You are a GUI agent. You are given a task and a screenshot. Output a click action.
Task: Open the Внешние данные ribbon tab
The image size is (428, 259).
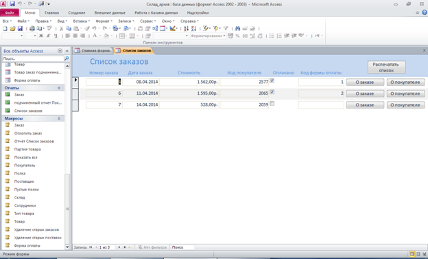click(110, 13)
